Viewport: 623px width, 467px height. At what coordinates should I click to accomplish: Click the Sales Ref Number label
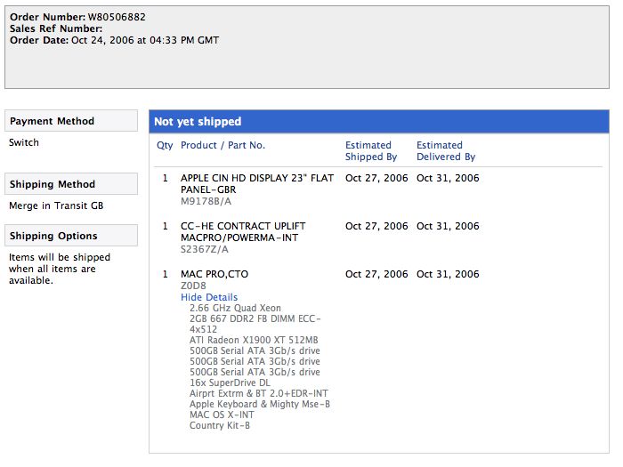pyautogui.click(x=56, y=28)
